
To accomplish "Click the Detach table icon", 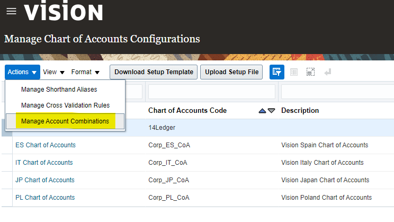I will pyautogui.click(x=311, y=72).
